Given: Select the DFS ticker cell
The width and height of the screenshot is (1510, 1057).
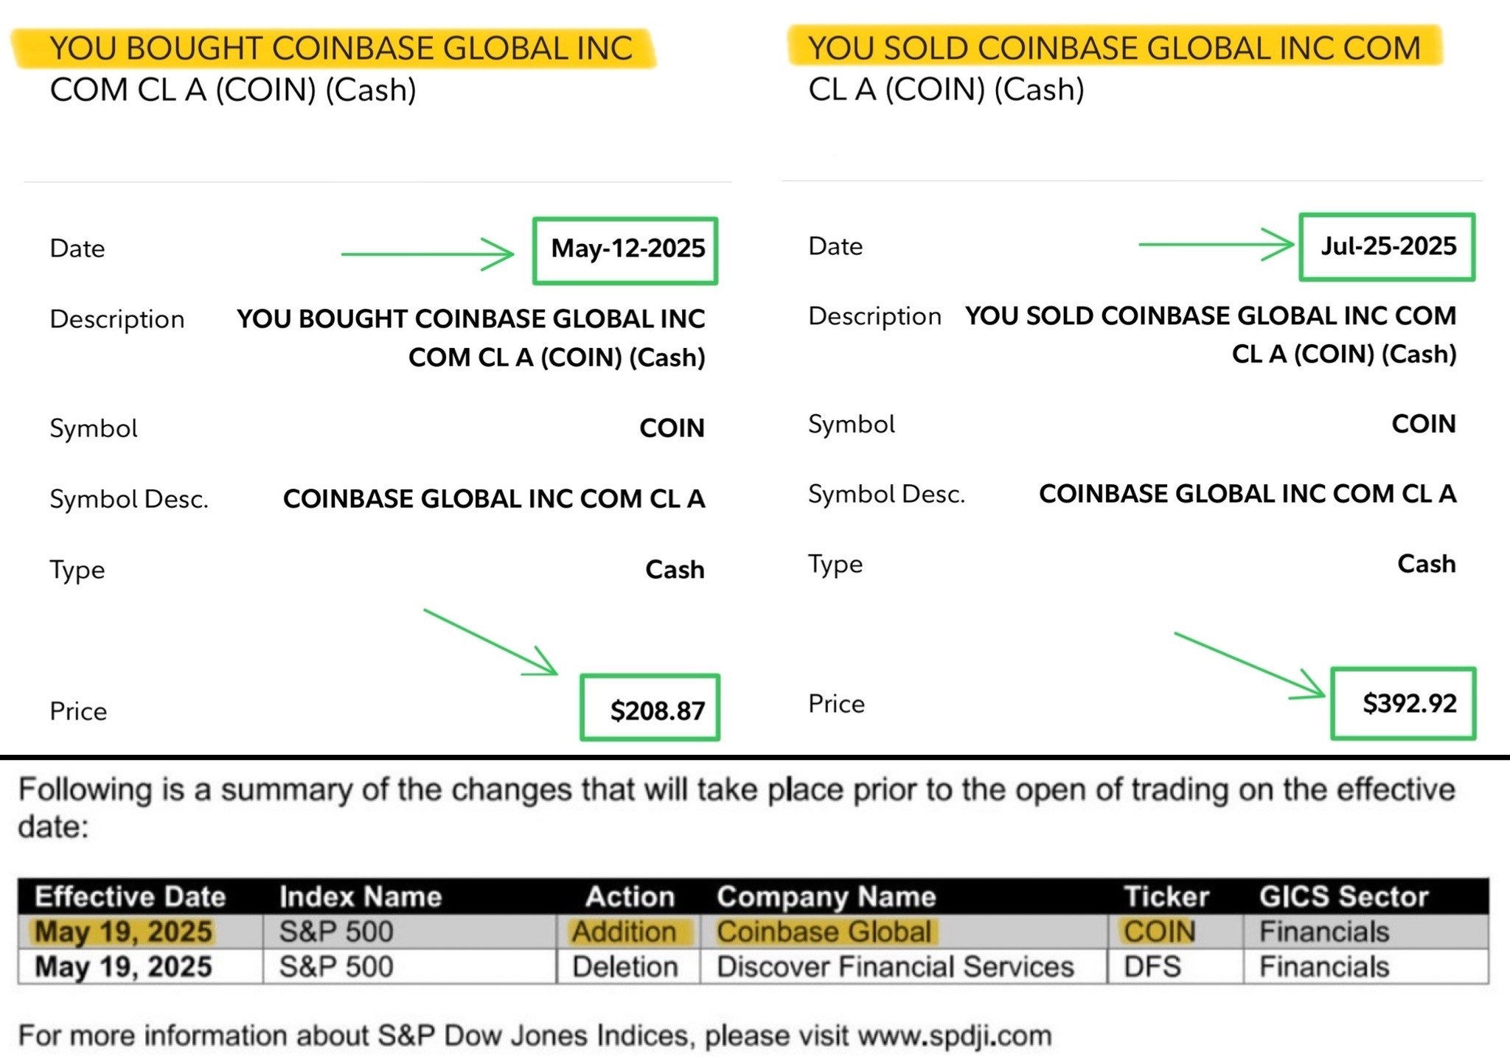Looking at the screenshot, I should coord(1152,966).
